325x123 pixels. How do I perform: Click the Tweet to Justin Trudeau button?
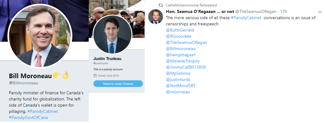click(x=118, y=84)
